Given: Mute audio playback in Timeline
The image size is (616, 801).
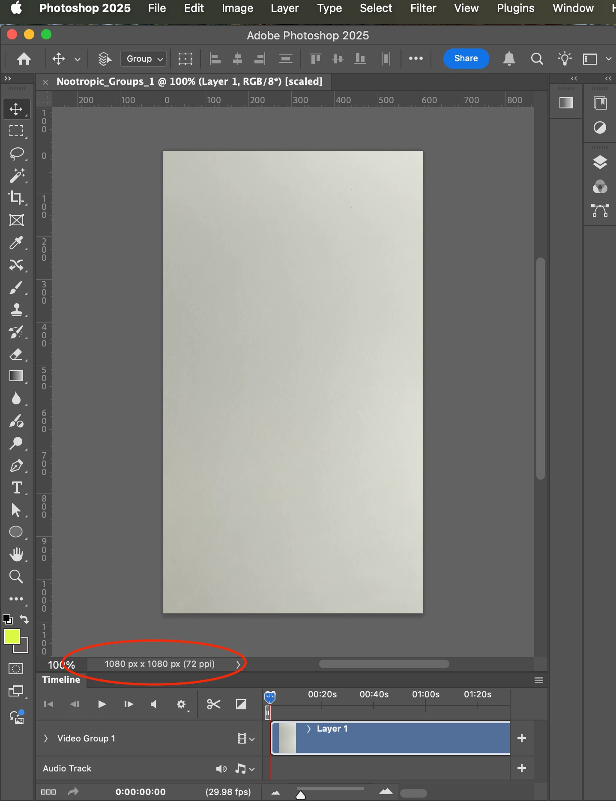Looking at the screenshot, I should tap(153, 704).
